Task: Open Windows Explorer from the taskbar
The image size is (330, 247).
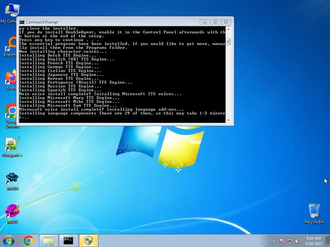Action: click(49, 241)
